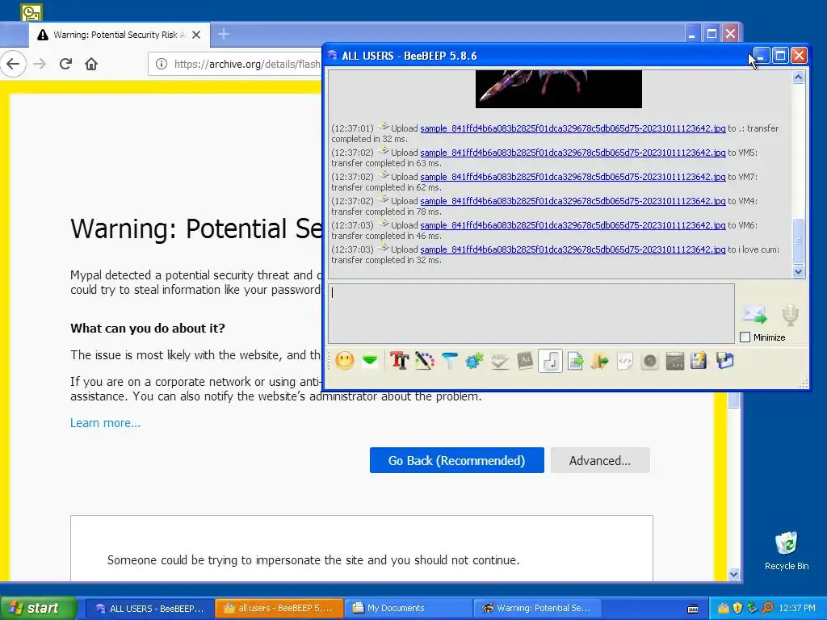Click the ABC spell check icon
The height and width of the screenshot is (620, 827).
point(499,361)
